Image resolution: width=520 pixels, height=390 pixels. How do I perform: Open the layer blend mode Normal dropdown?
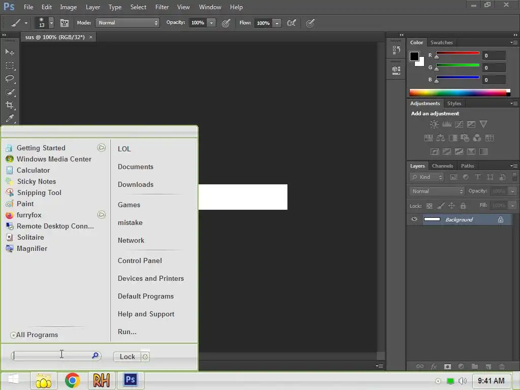pyautogui.click(x=437, y=191)
